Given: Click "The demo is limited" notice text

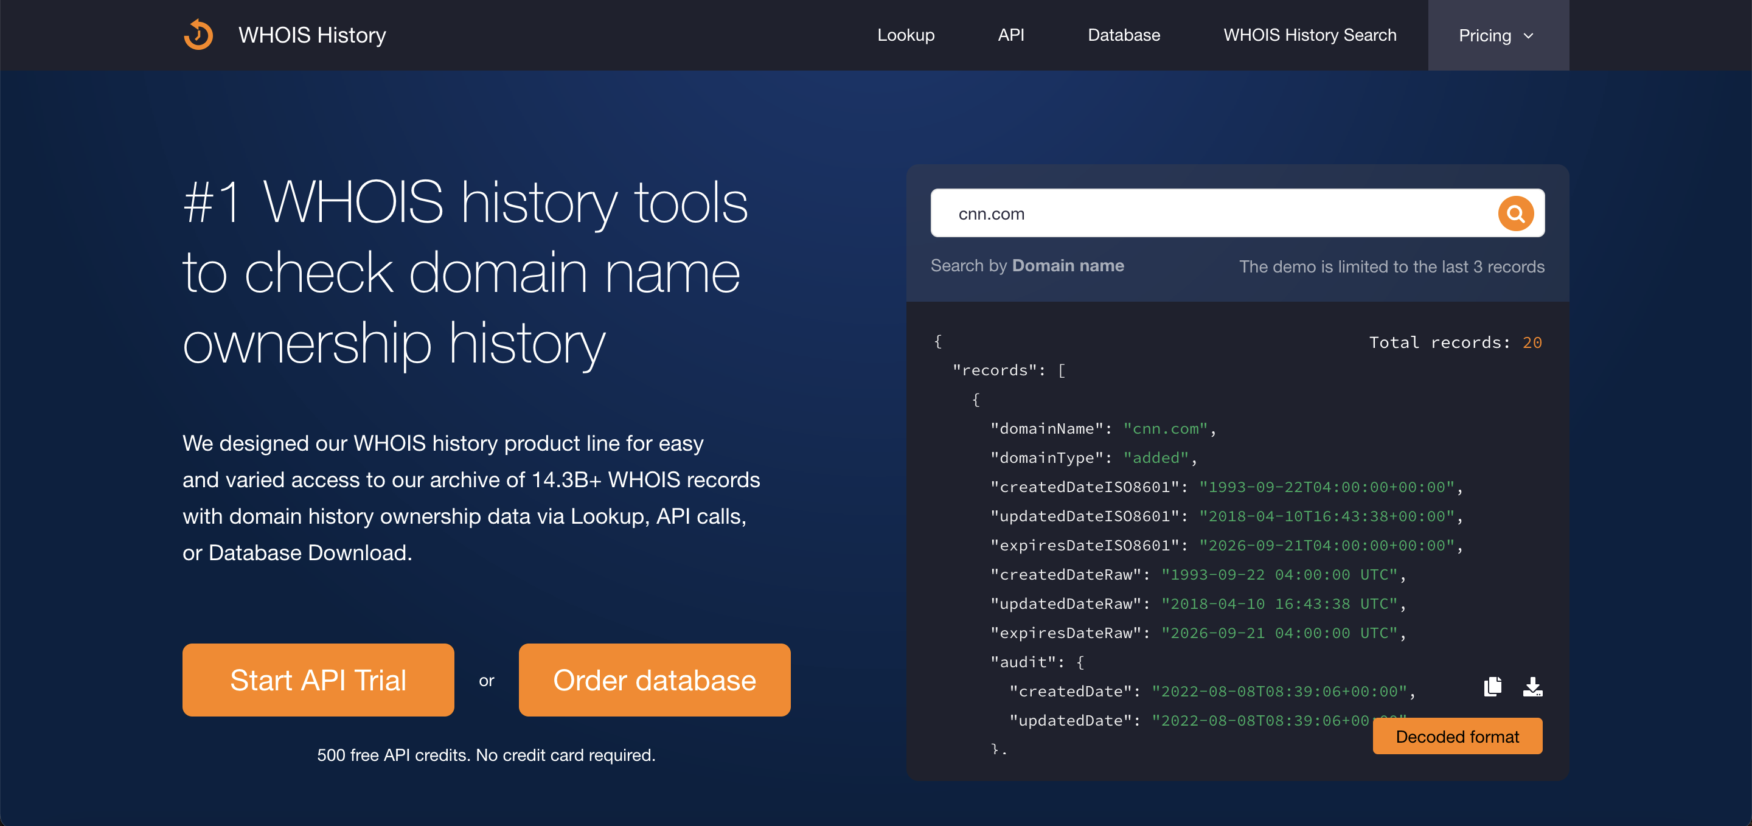Looking at the screenshot, I should pyautogui.click(x=1391, y=267).
